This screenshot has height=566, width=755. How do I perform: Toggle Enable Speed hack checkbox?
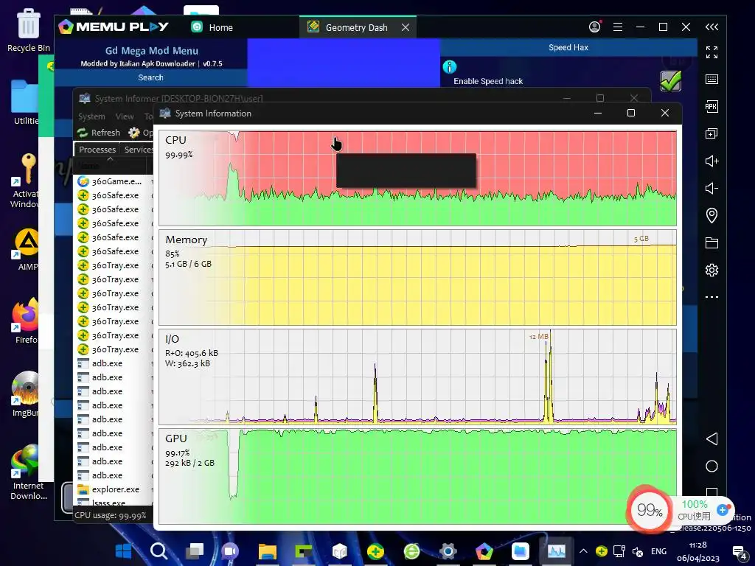pyautogui.click(x=670, y=81)
